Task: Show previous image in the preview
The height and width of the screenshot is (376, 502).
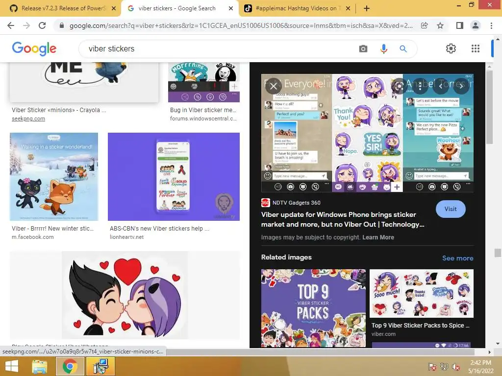Action: [441, 86]
